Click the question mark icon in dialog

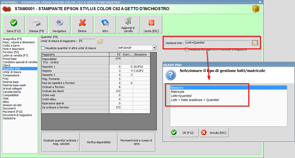(170, 75)
